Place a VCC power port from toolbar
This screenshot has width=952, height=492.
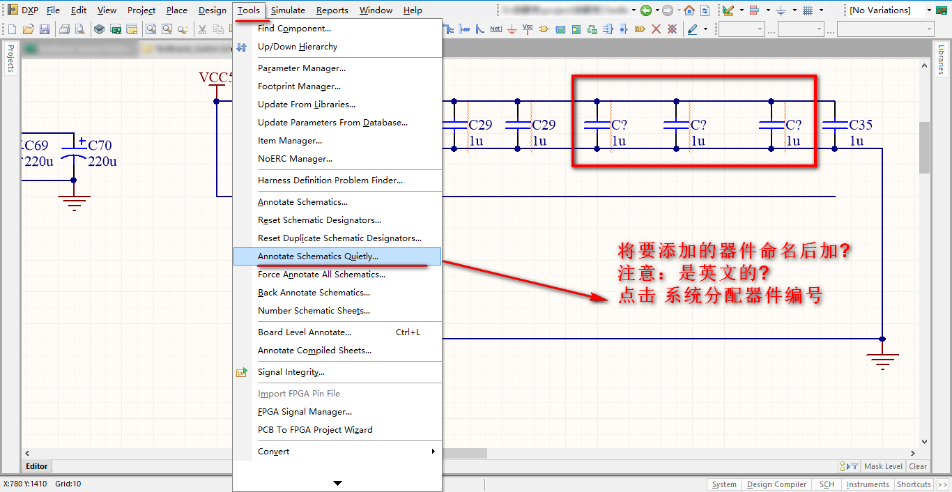528,29
